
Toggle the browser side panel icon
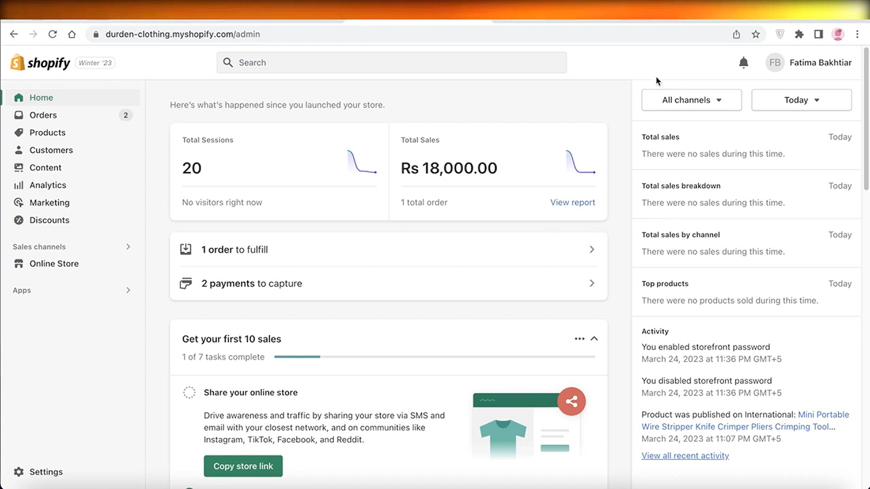tap(818, 34)
